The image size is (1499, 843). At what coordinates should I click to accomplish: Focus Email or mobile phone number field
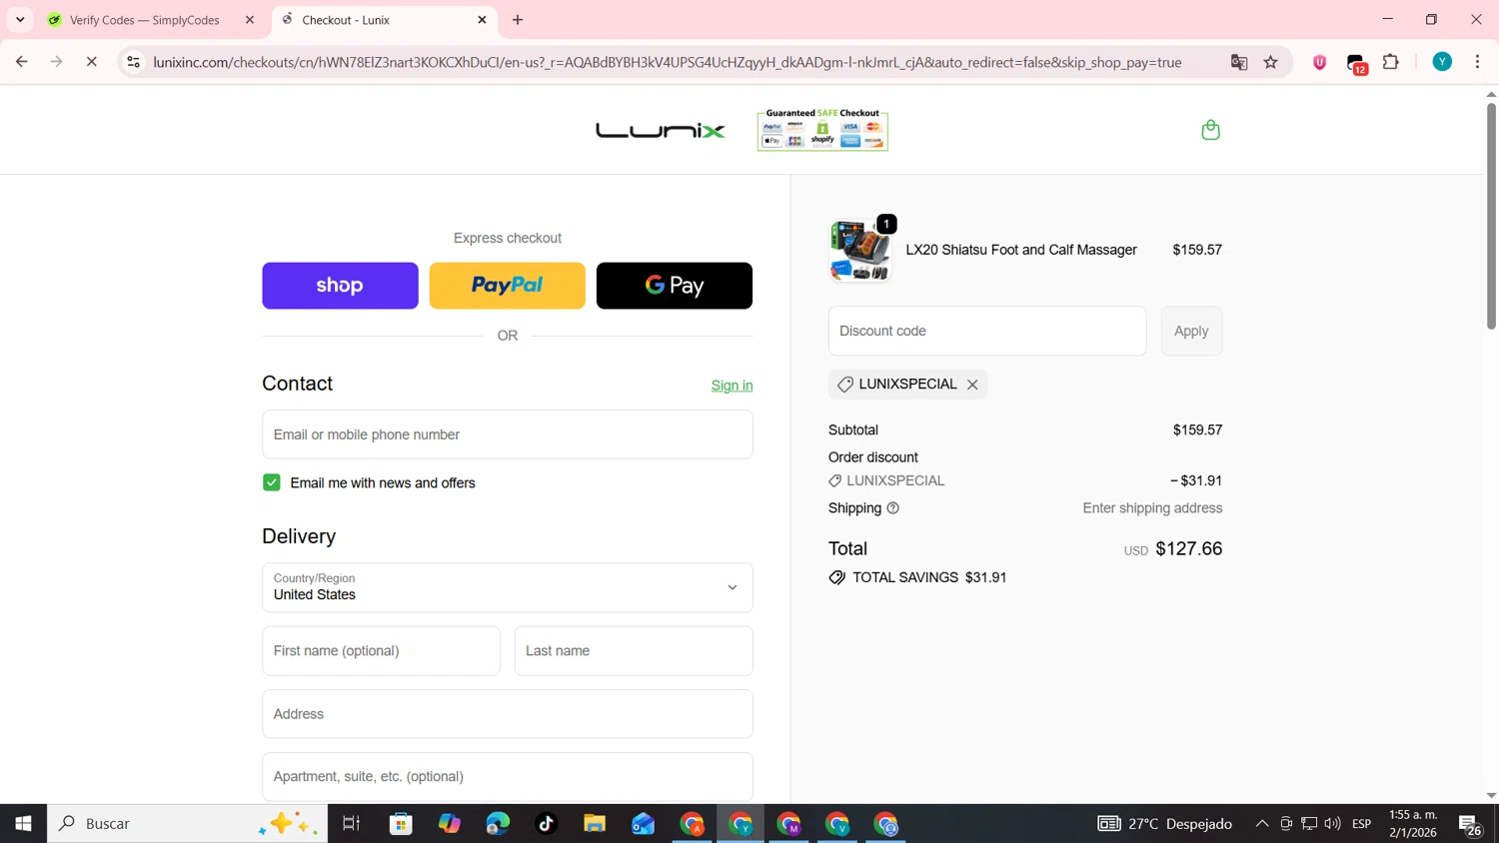508,434
